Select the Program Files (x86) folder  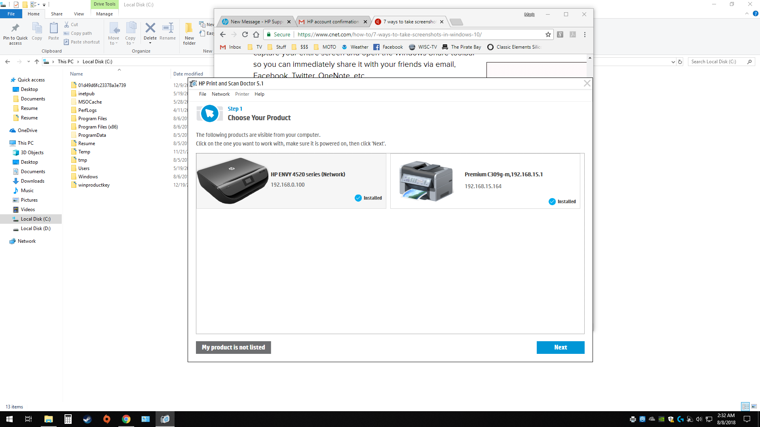[x=98, y=127]
